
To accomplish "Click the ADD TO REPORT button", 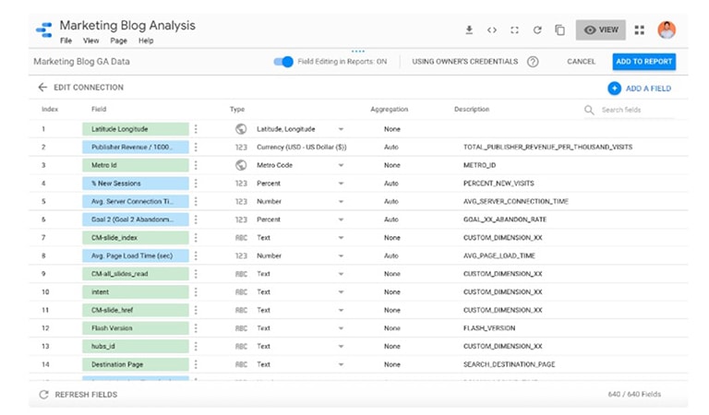I will pos(643,62).
